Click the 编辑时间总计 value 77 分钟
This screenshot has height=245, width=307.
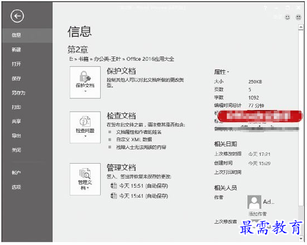coord(256,106)
